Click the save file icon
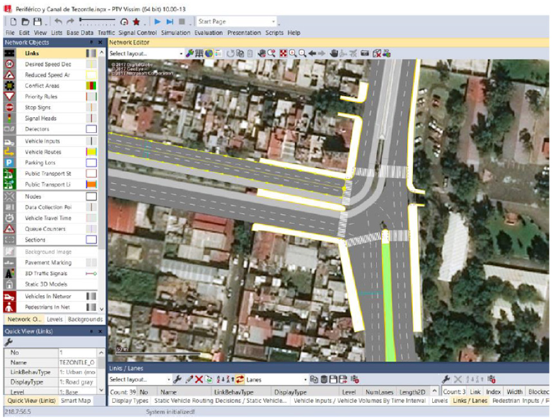 37,22
